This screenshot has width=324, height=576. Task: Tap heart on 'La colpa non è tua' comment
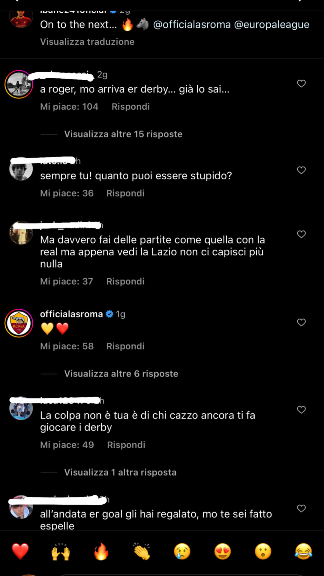pyautogui.click(x=301, y=409)
